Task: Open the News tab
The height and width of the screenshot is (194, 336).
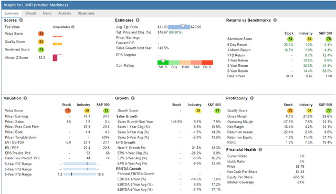Action: point(47,13)
